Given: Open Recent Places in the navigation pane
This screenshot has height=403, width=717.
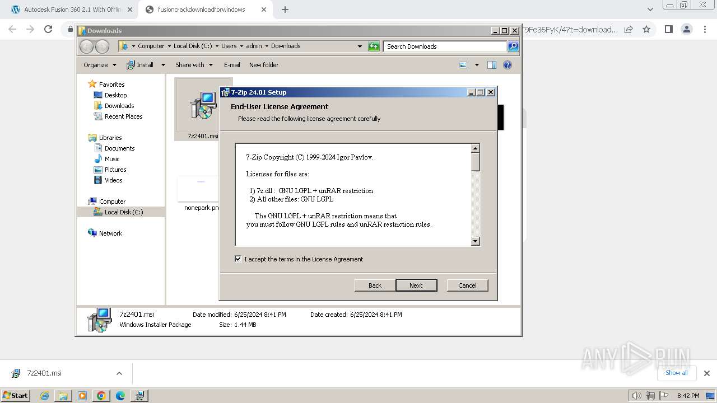Looking at the screenshot, I should [x=123, y=116].
